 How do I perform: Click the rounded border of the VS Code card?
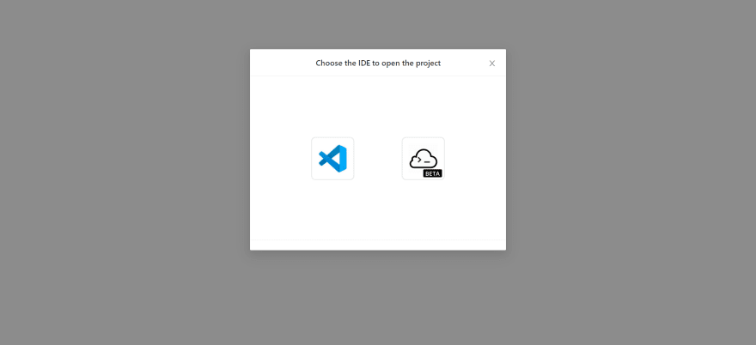[312, 159]
